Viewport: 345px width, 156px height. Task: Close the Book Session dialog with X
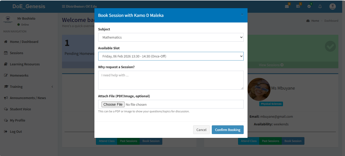(242, 15)
